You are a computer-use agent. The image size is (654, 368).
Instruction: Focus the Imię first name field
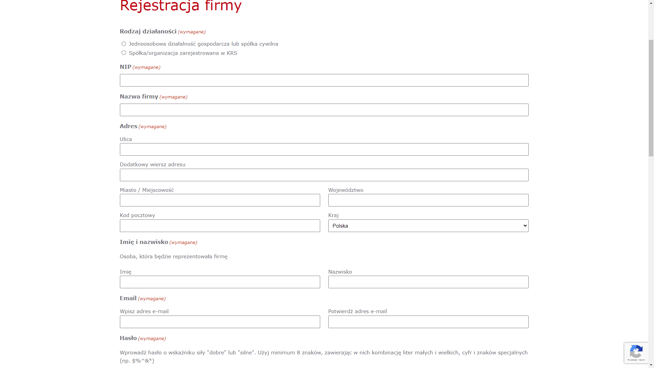(x=220, y=282)
